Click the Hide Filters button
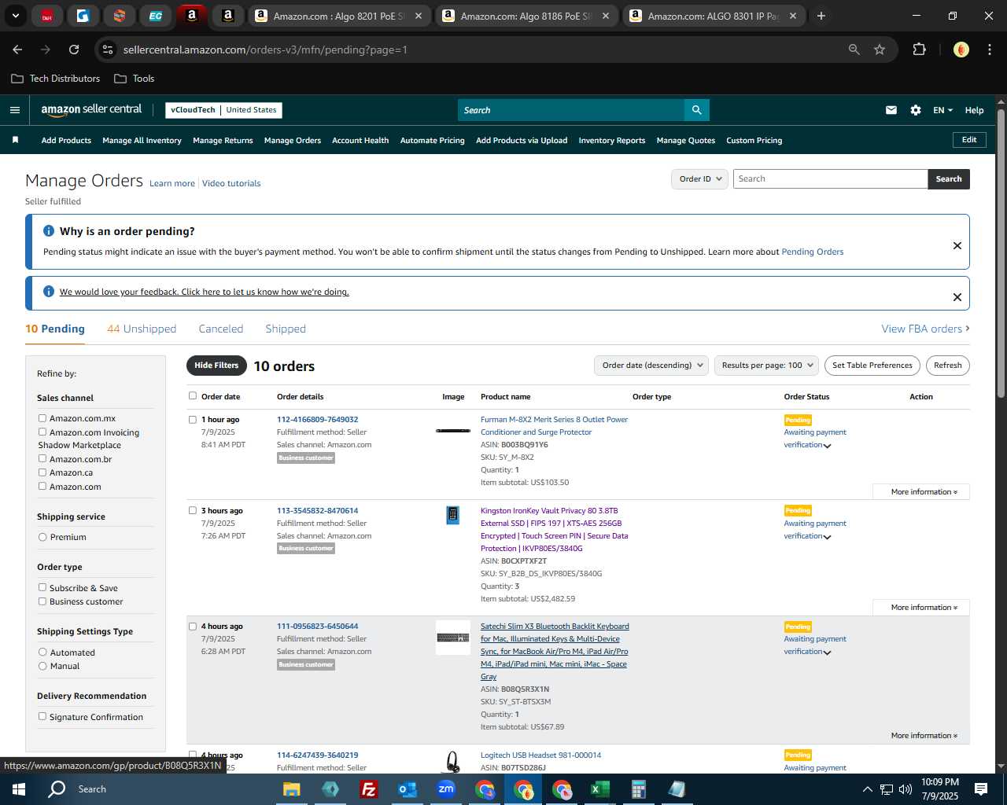Image resolution: width=1007 pixels, height=805 pixels. (216, 366)
